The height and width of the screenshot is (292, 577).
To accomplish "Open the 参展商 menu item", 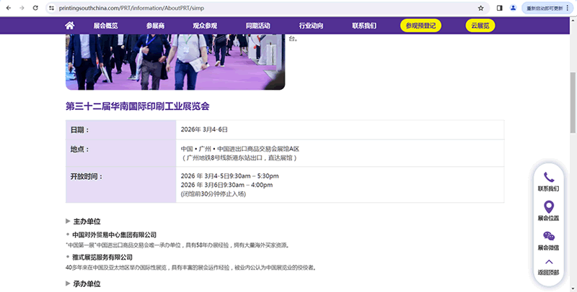I will click(155, 26).
